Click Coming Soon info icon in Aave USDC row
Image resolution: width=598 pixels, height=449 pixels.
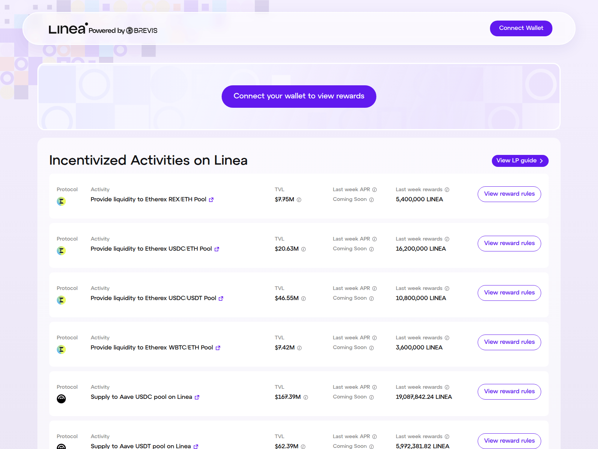point(372,397)
